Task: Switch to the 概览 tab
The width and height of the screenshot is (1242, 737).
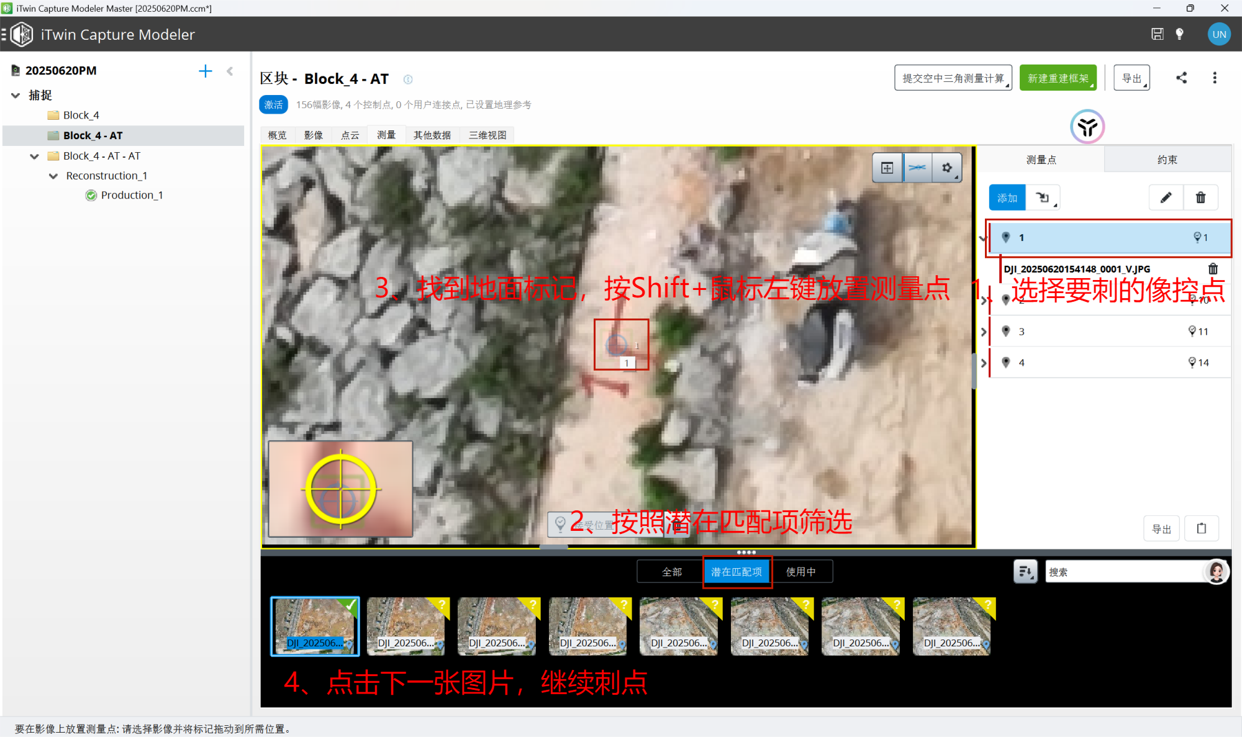Action: point(277,135)
